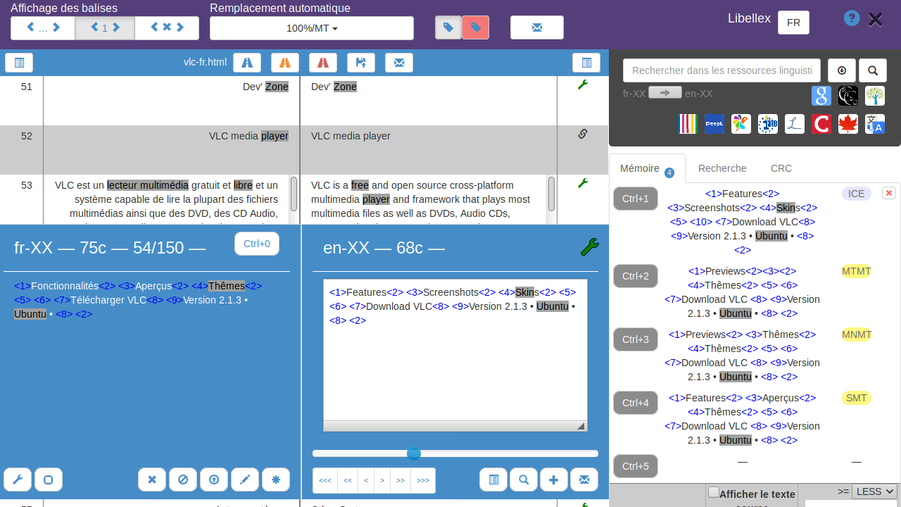The width and height of the screenshot is (901, 507).
Task: Toggle the wrench button below source segment
Action: (x=18, y=480)
